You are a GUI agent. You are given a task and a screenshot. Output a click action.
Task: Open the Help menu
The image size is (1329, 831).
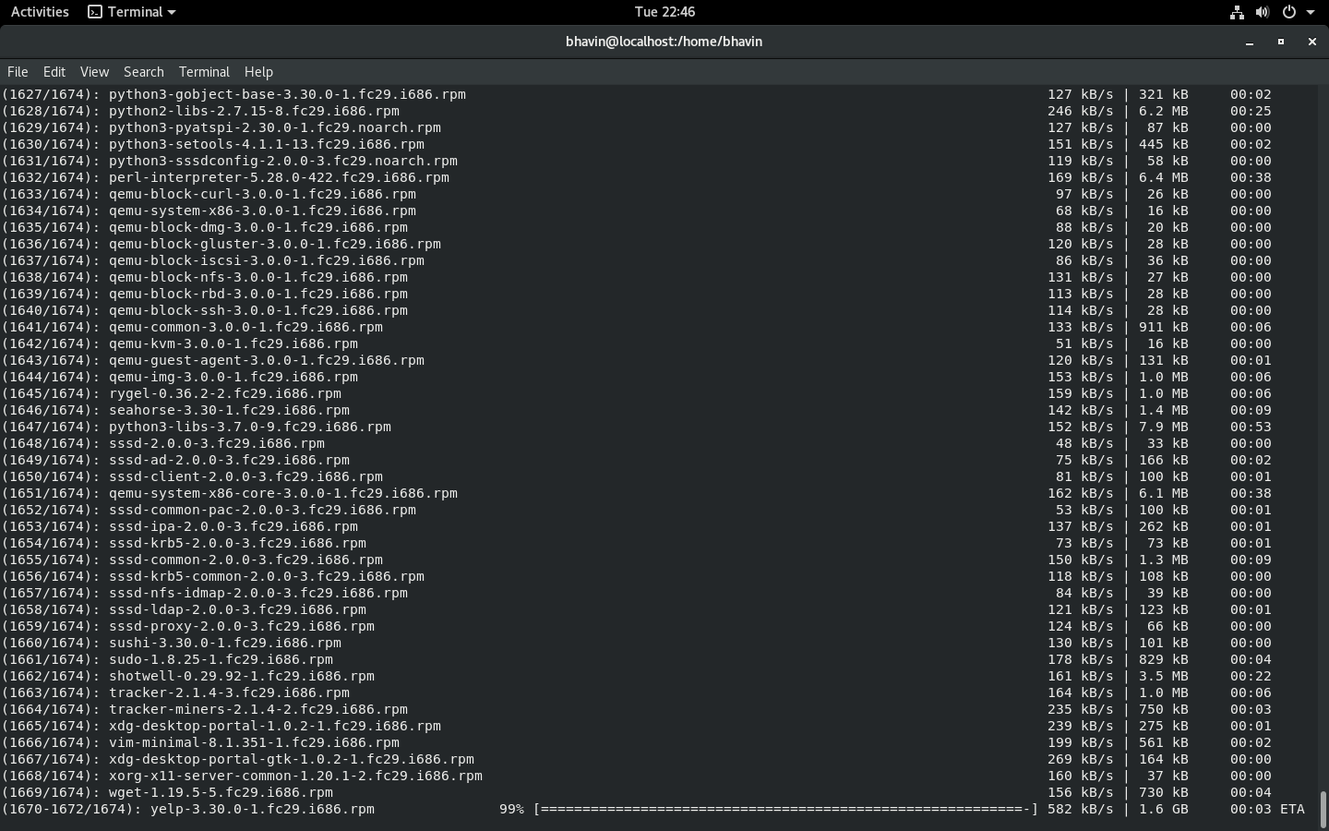click(x=258, y=71)
